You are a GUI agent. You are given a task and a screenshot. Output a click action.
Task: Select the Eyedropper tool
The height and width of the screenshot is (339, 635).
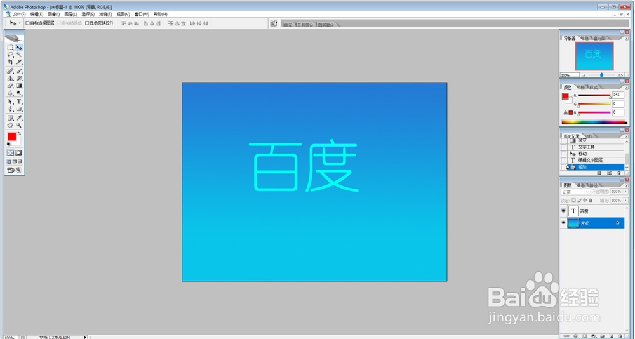click(19, 118)
